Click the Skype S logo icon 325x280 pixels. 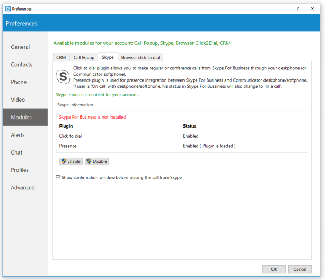pyautogui.click(x=63, y=77)
